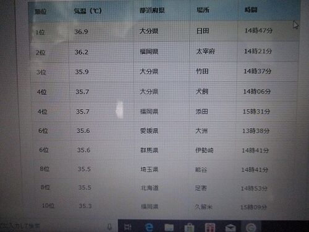This screenshot has height=232, width=309.
Task: Click 大分県 in the 日田 row
Action: tap(149, 31)
